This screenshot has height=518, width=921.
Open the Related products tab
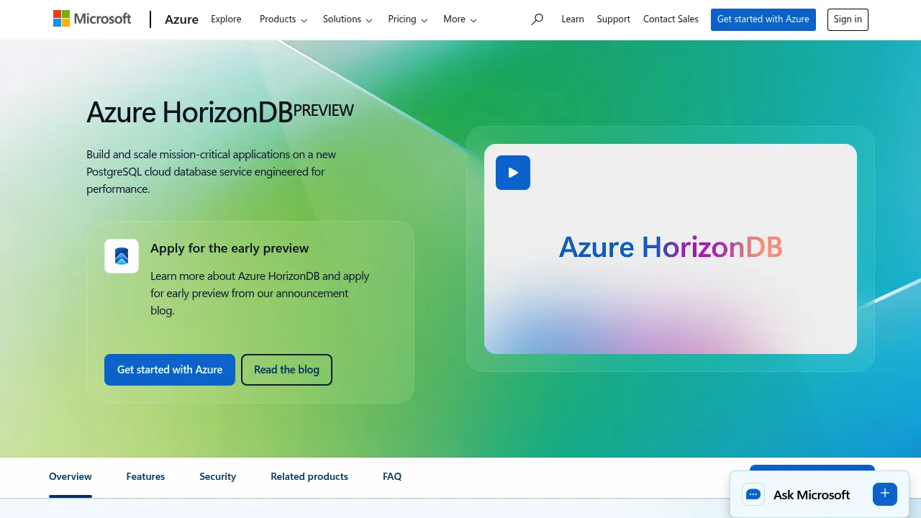click(x=309, y=476)
